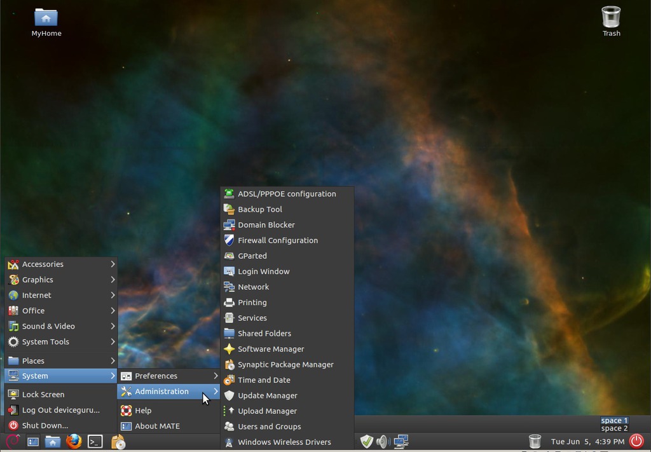Click the network monitors tray icon

401,441
